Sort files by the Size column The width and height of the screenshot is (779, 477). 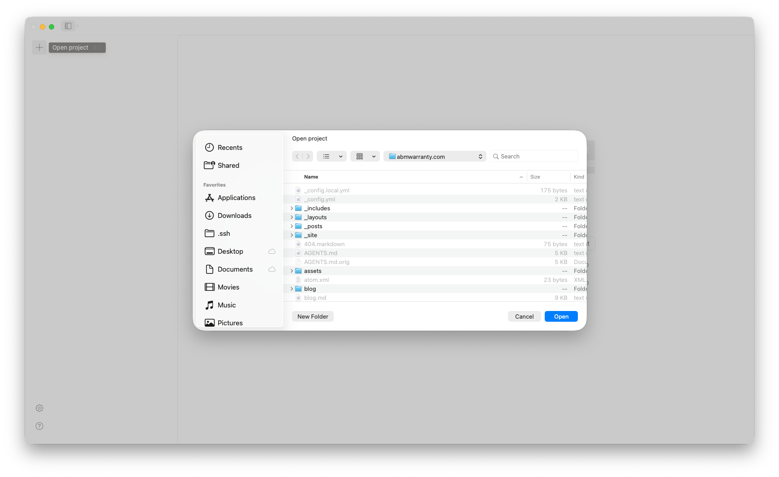[x=535, y=177]
